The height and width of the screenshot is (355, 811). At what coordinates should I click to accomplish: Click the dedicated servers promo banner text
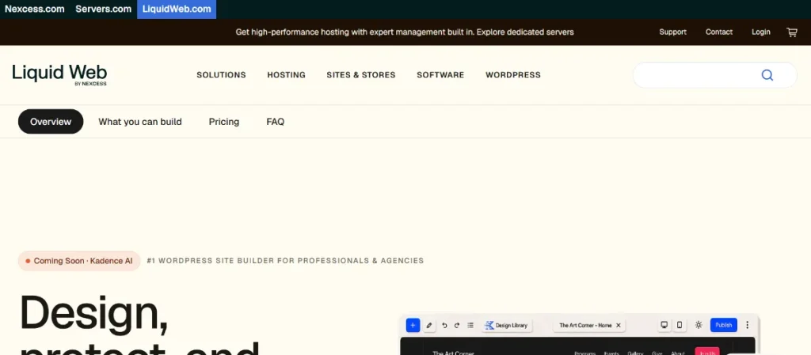[405, 32]
